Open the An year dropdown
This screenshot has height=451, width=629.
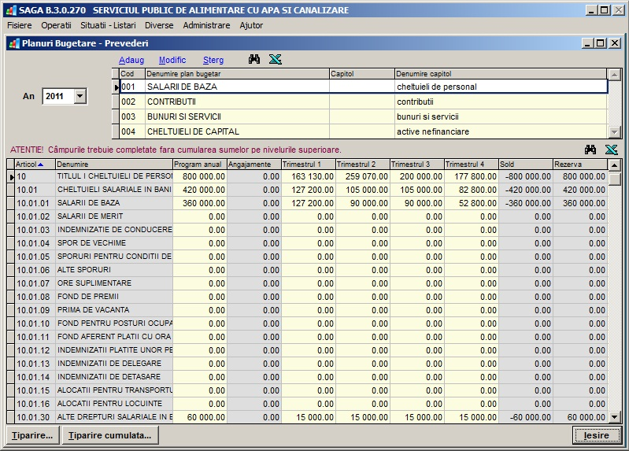(80, 96)
